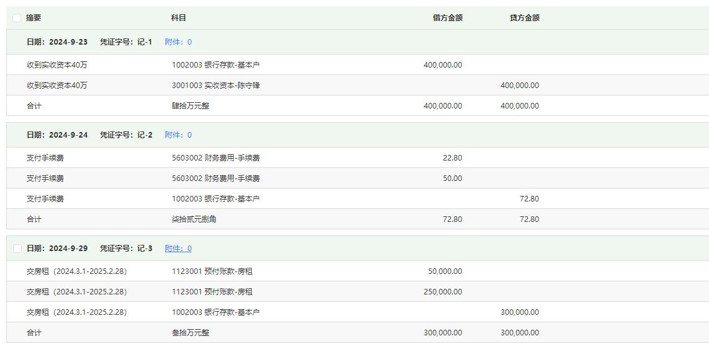Click the 72.80 credit on the 银行存款-基本户 row
709x344 pixels.
(x=530, y=198)
